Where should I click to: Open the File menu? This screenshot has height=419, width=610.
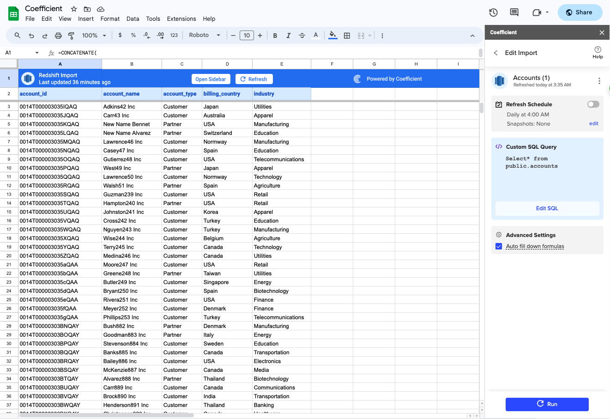coord(30,19)
